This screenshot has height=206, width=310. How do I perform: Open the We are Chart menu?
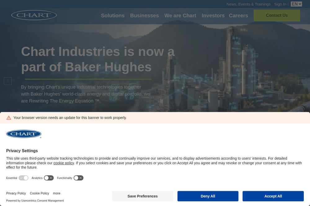tap(180, 15)
